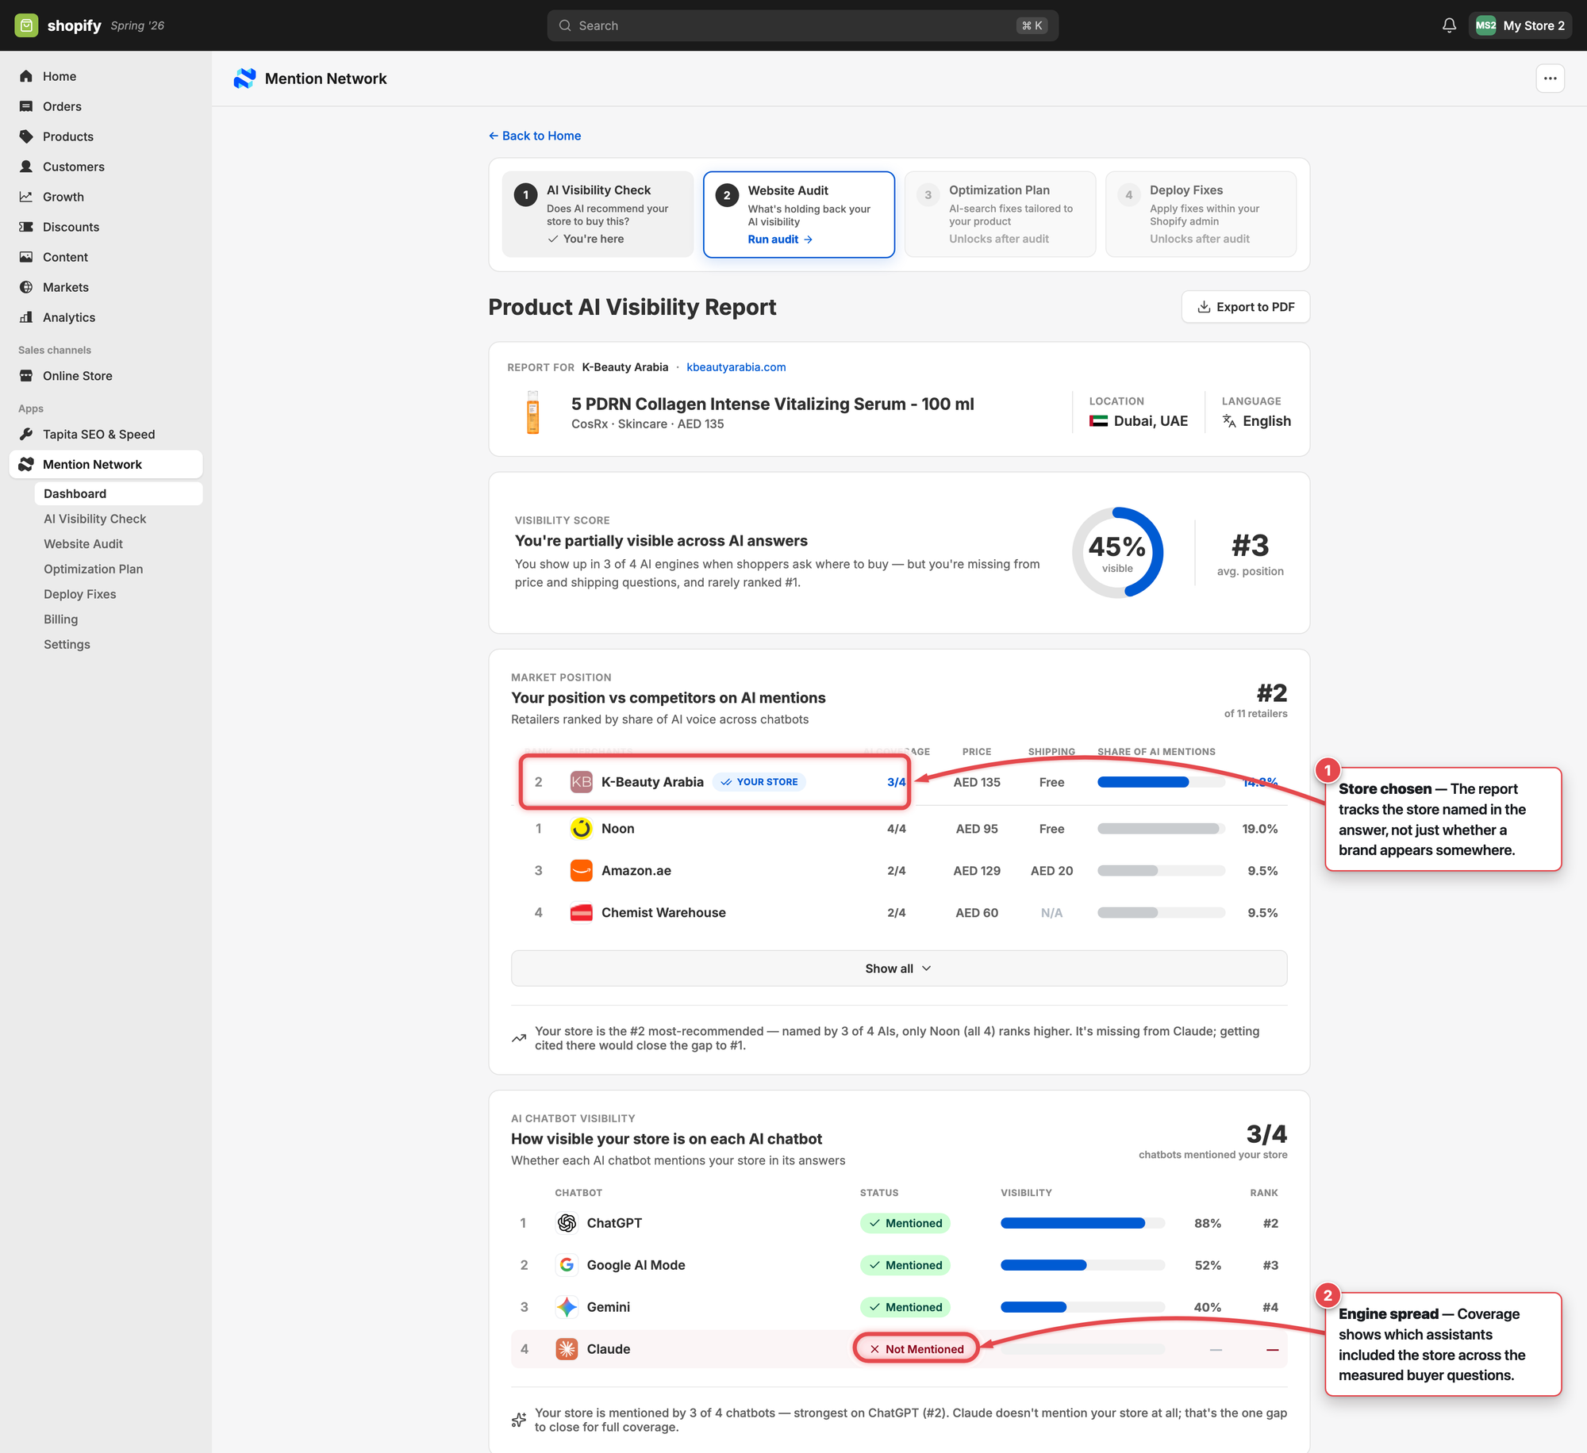Open Billing submenu item
This screenshot has height=1453, width=1587.
pyautogui.click(x=61, y=619)
